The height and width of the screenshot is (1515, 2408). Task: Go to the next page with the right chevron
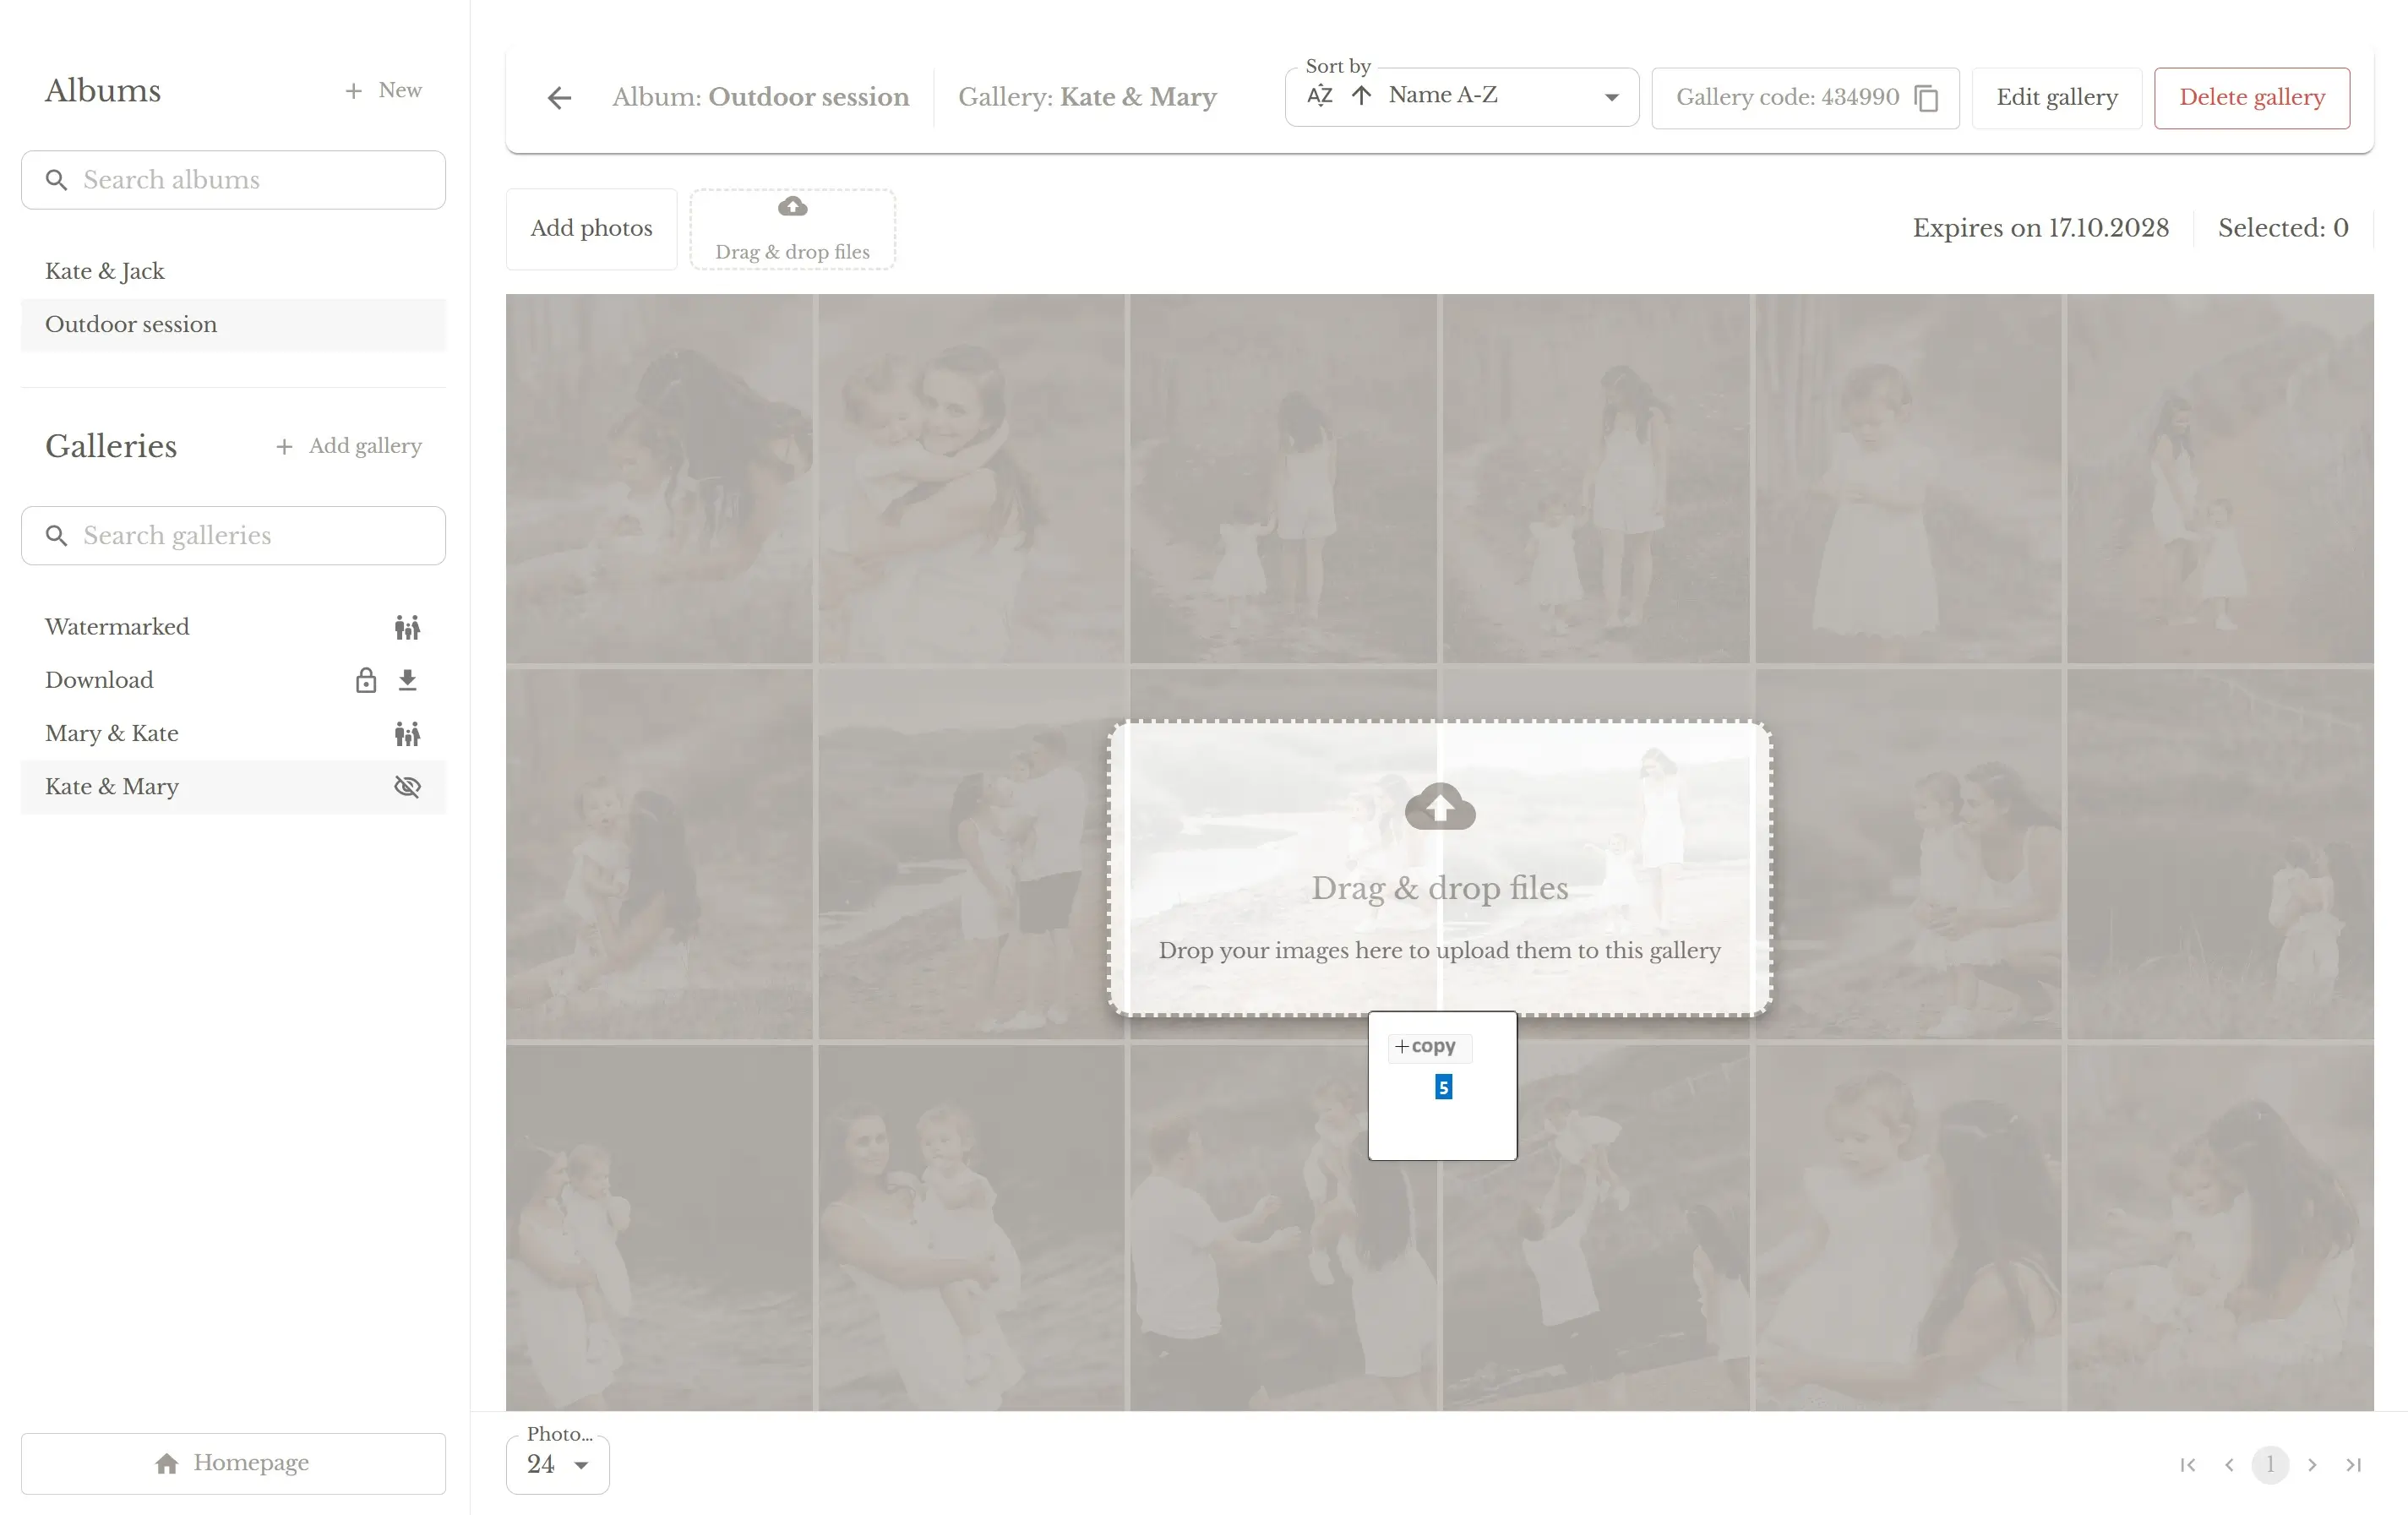(x=2312, y=1465)
